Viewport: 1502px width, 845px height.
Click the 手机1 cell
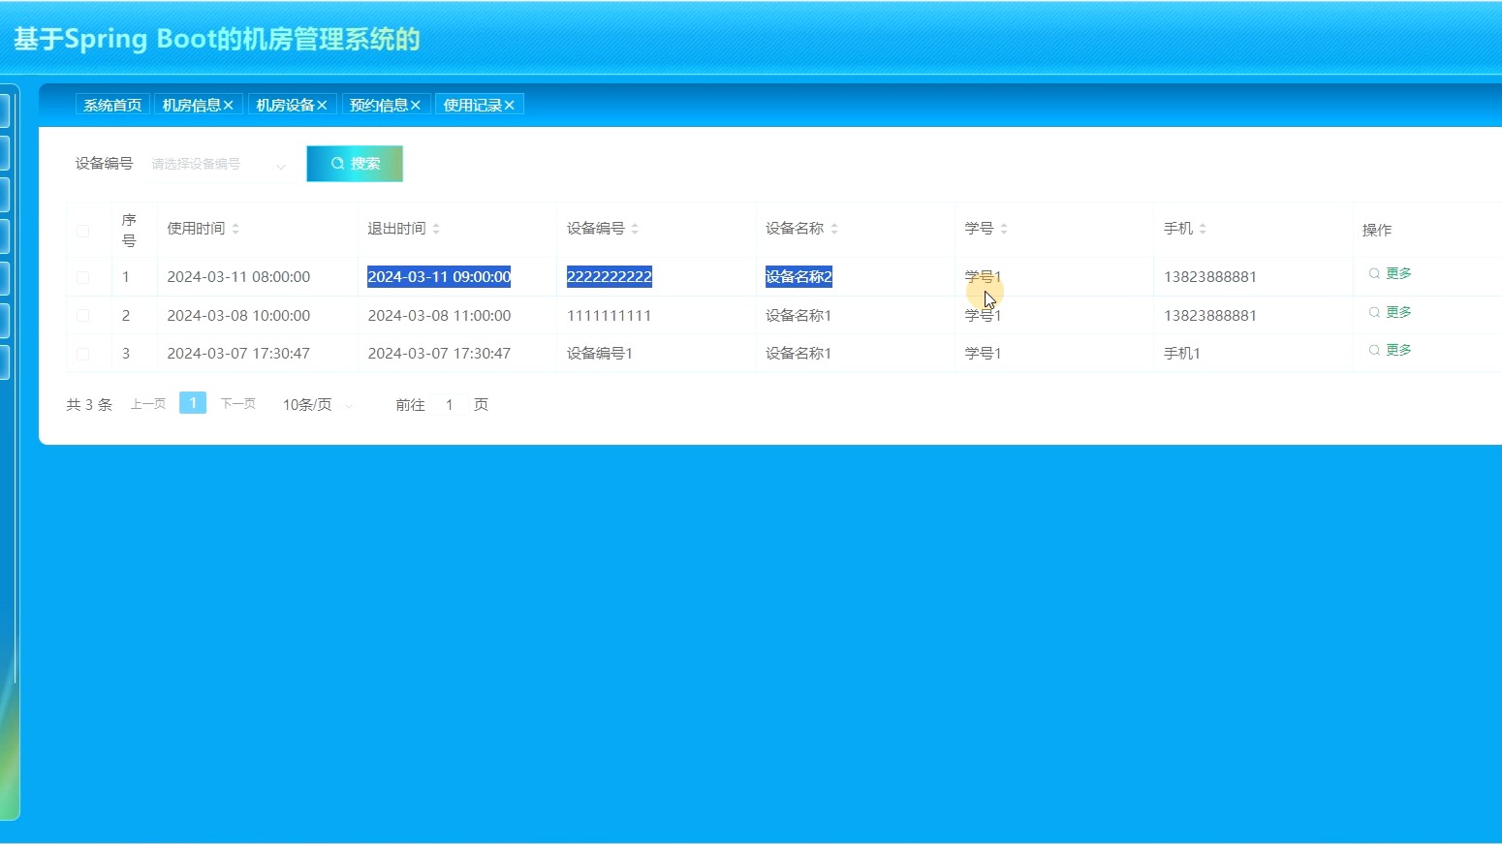pyautogui.click(x=1182, y=354)
